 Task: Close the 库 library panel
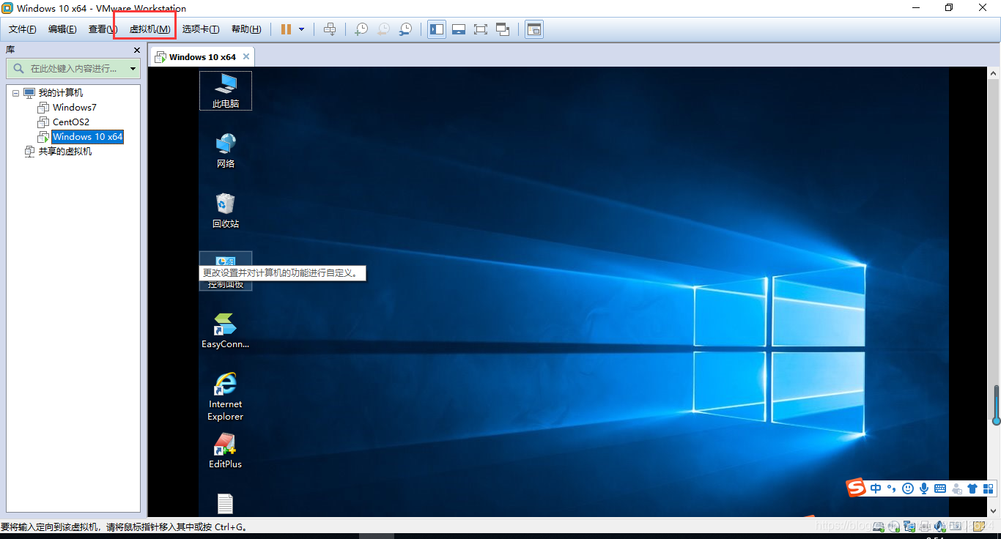(136, 50)
